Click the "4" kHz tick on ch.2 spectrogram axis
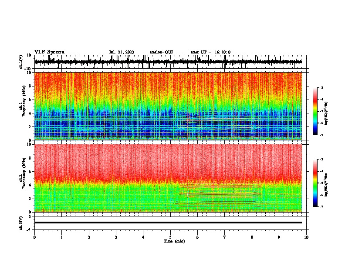This screenshot has width=345, height=266. 30,185
